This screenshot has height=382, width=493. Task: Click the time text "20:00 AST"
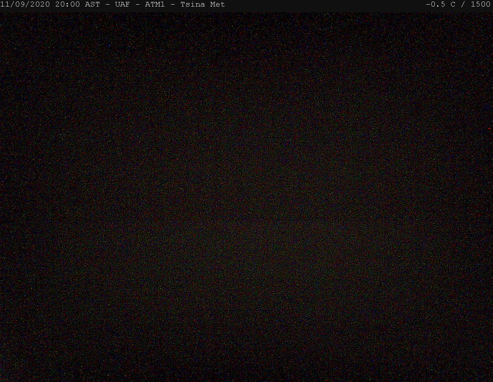click(77, 5)
